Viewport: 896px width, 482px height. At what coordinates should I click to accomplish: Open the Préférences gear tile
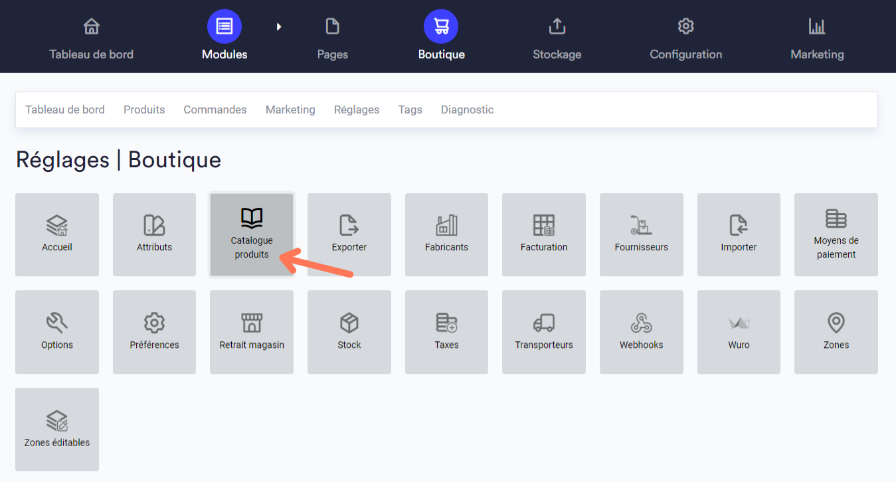pyautogui.click(x=154, y=332)
